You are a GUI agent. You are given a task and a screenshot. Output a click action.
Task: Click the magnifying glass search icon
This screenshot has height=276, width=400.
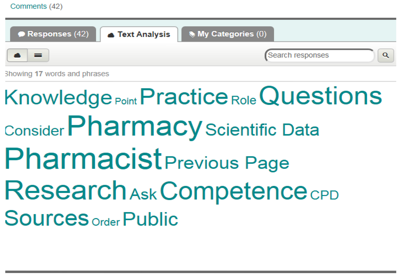(x=386, y=55)
